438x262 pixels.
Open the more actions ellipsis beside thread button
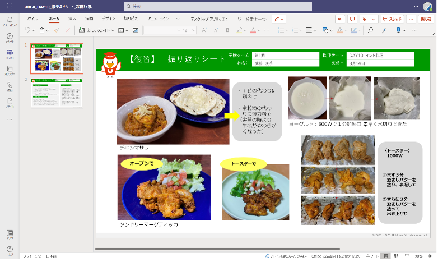click(411, 19)
